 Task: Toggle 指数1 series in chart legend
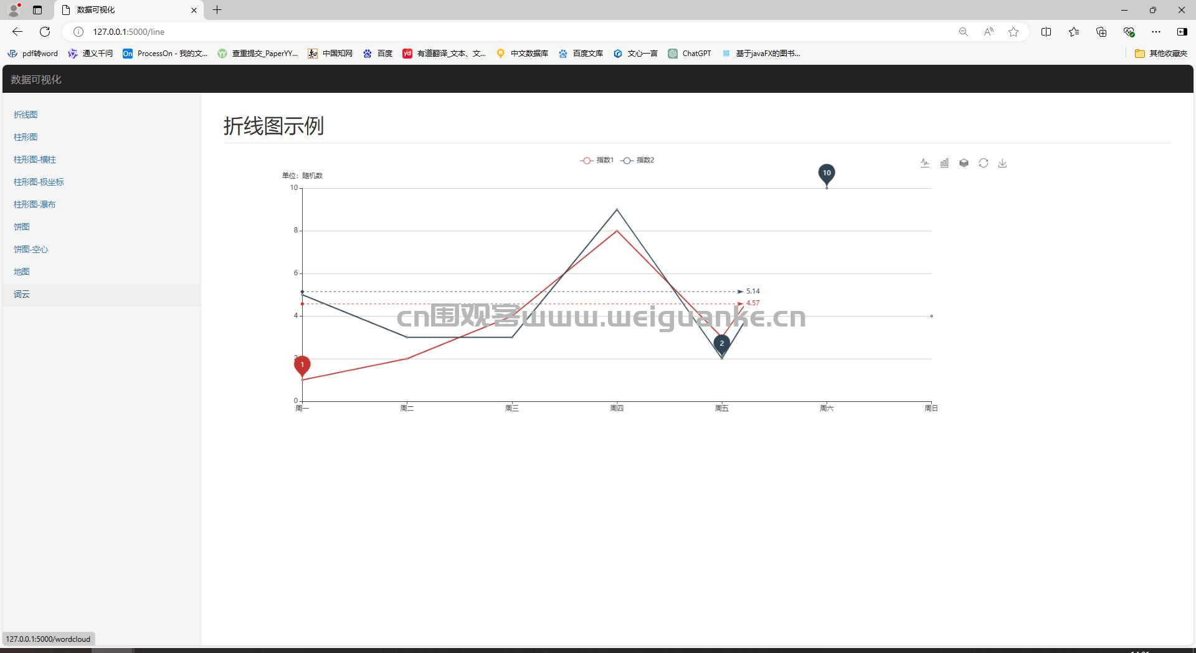597,160
